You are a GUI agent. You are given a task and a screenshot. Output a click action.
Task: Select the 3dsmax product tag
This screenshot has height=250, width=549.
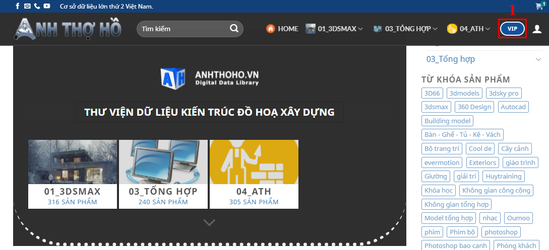coord(437,107)
